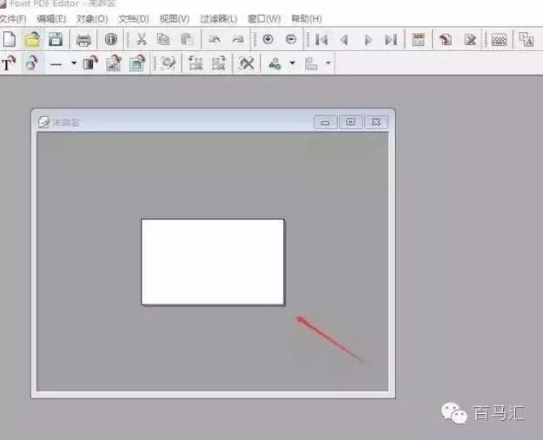Click the document icon in inner window title
543x440 pixels.
[43, 122]
